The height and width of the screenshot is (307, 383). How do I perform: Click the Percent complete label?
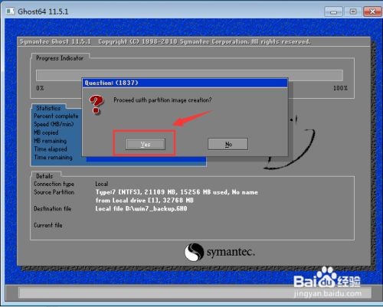pos(56,116)
